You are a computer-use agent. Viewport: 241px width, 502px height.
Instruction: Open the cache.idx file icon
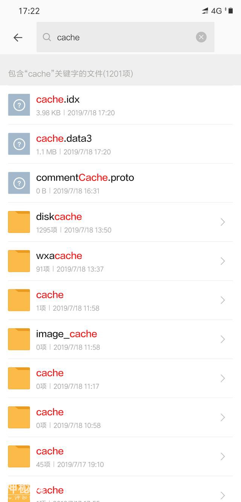click(x=19, y=105)
